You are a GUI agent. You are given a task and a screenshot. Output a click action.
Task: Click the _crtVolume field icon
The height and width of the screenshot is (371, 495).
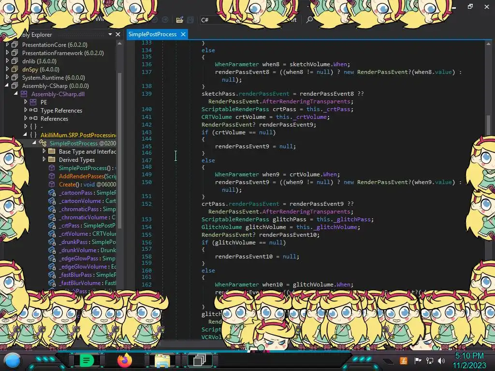(52, 233)
